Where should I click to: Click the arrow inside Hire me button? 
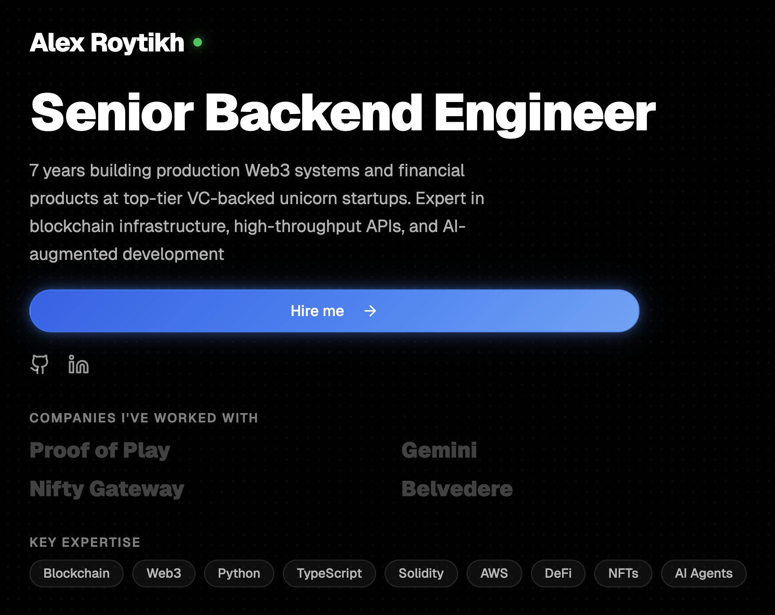pyautogui.click(x=370, y=311)
